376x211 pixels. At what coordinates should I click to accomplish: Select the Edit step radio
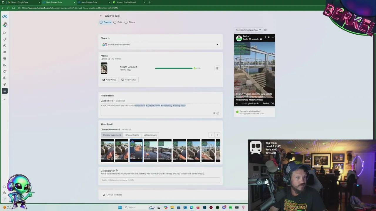(x=115, y=22)
